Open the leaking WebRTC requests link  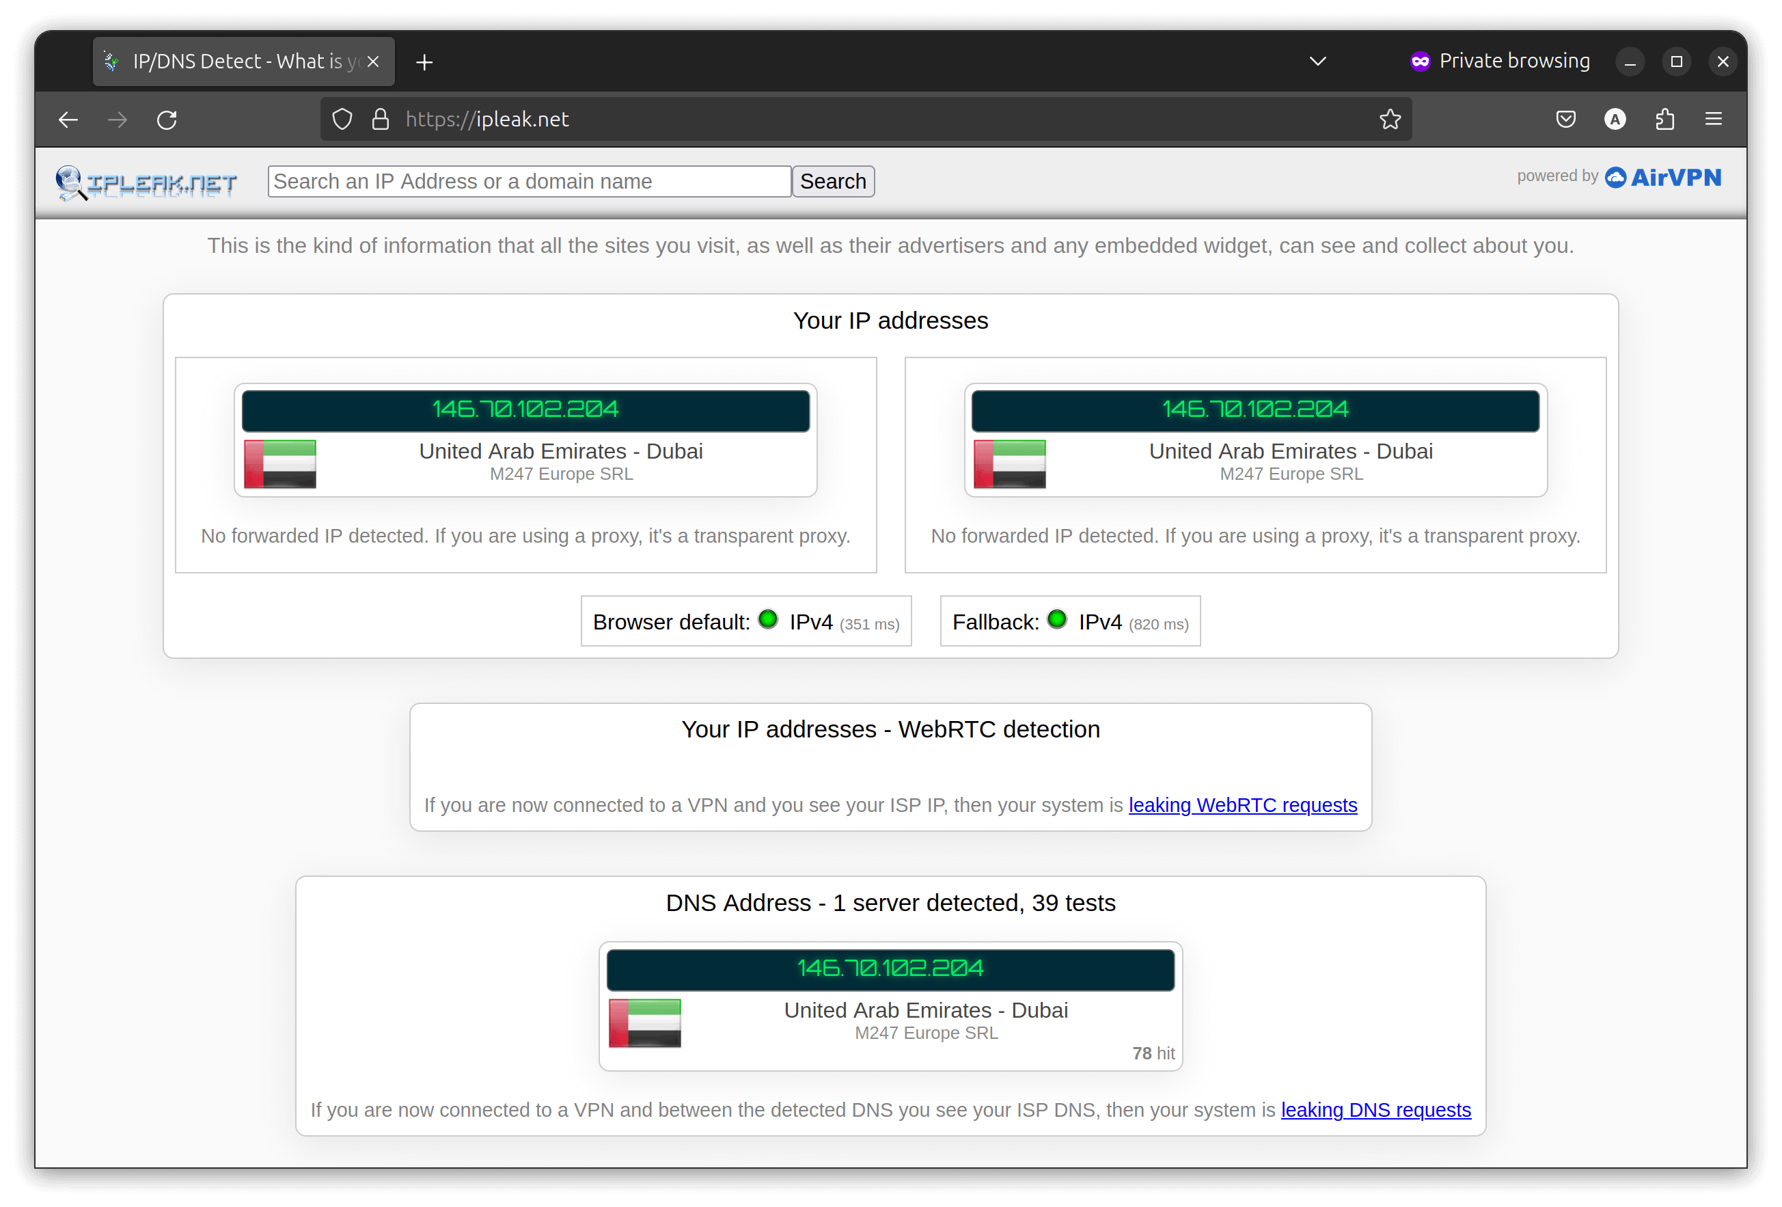pos(1242,805)
